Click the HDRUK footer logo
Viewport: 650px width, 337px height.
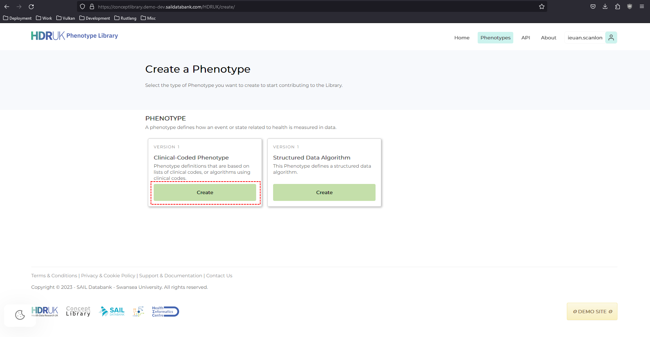point(45,311)
